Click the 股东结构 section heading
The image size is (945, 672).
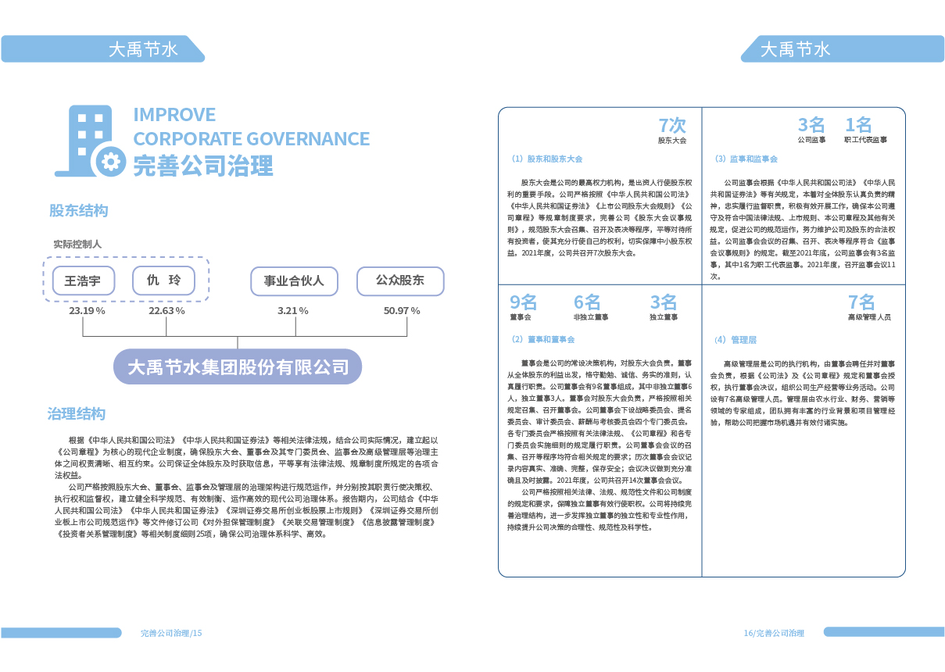tap(78, 211)
